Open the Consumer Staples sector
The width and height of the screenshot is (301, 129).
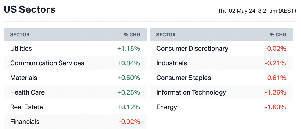click(184, 78)
